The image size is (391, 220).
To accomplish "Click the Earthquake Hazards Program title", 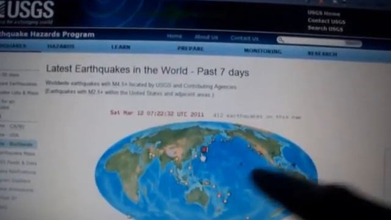I will pos(47,34).
